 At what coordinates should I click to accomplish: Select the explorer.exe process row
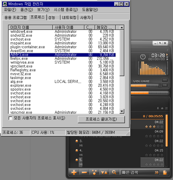pyautogui.click(x=63, y=86)
